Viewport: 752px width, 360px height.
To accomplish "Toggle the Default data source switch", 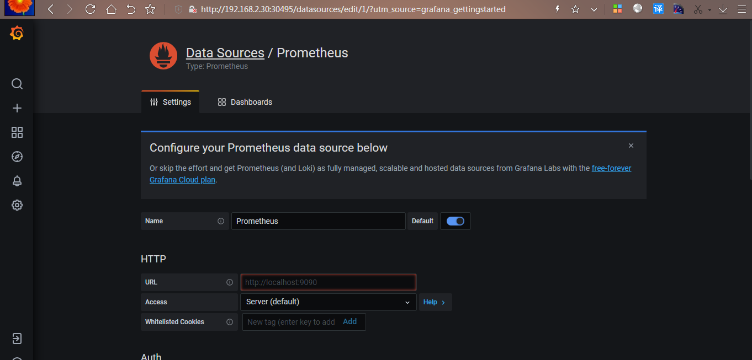I will point(456,221).
